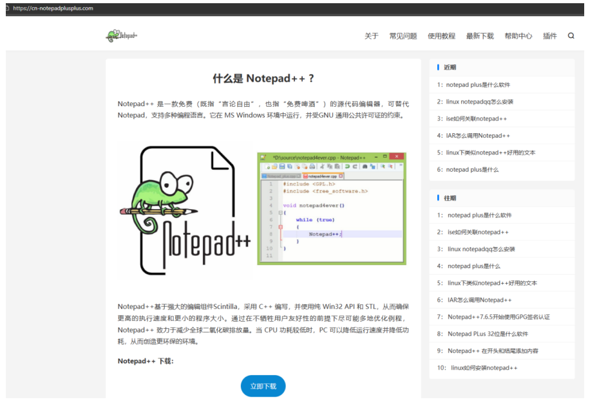Click the Print icon in the toolbar

pyautogui.click(x=312, y=167)
